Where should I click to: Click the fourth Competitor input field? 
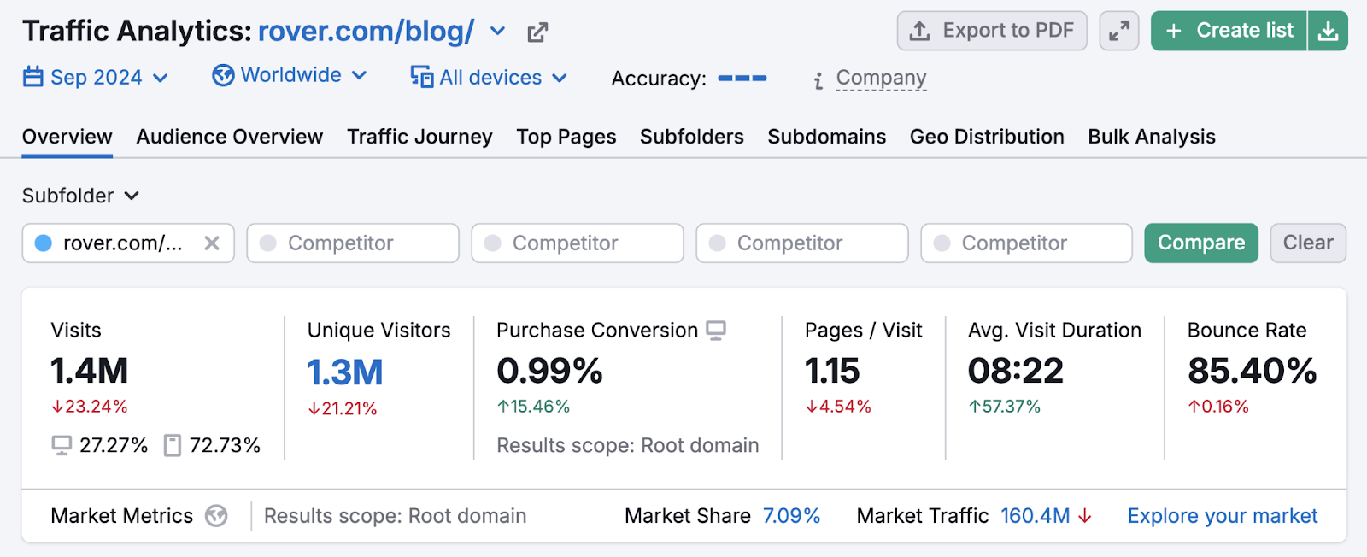1027,243
